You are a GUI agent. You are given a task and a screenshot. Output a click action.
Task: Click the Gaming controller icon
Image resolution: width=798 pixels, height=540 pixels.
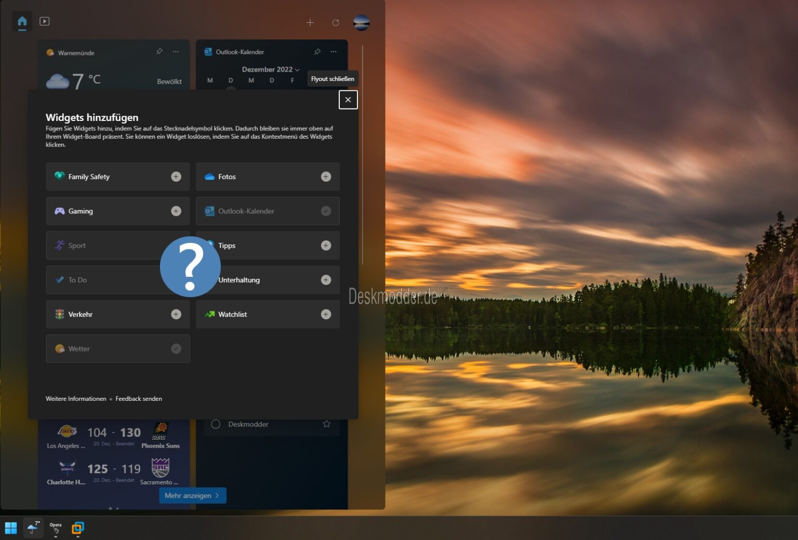(x=60, y=211)
